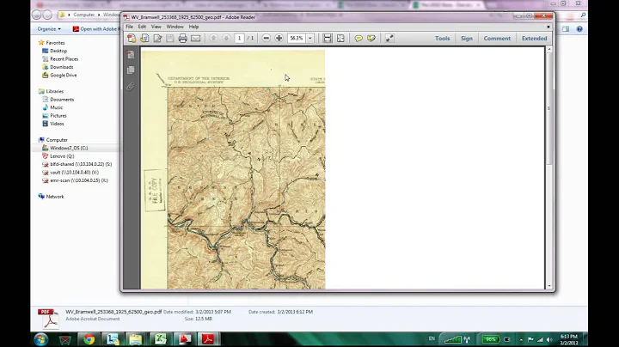619x347 pixels.
Task: Click the zoom value field showing 56.3%
Action: 297,39
